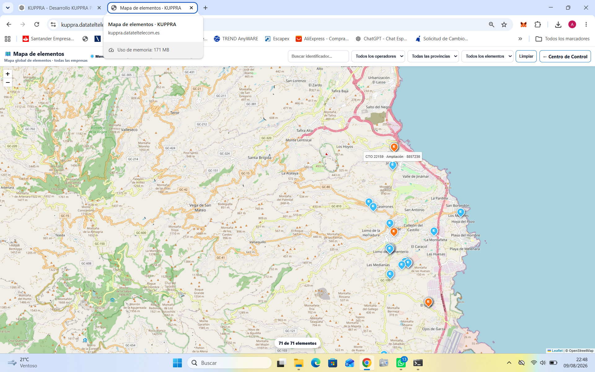The width and height of the screenshot is (595, 372).
Task: Expand hidden system tray icons arrow
Action: pyautogui.click(x=509, y=363)
